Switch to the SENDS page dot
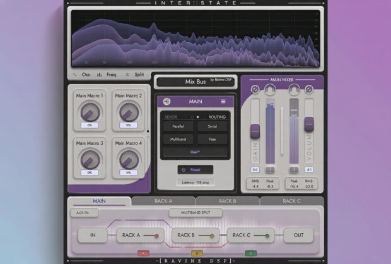 [192, 117]
